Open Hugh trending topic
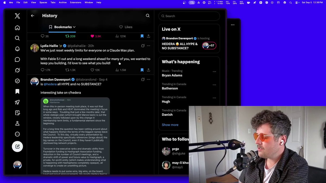This screenshot has height=183, width=326. 166,102
